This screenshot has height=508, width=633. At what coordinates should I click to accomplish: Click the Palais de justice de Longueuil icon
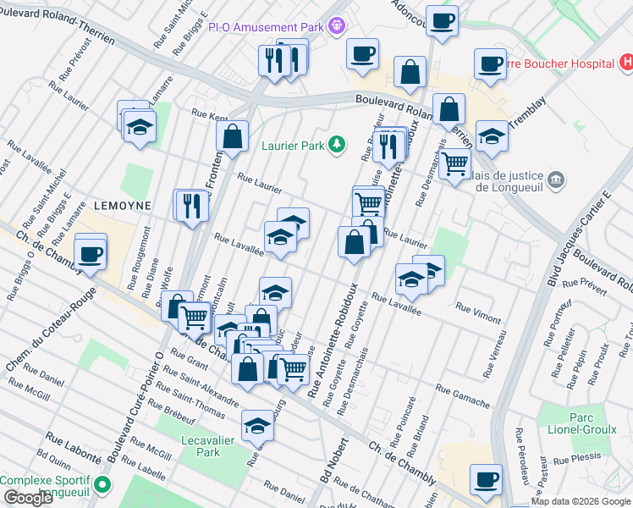coord(557,179)
